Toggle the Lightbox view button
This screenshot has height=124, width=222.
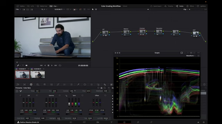click(x=201, y=6)
